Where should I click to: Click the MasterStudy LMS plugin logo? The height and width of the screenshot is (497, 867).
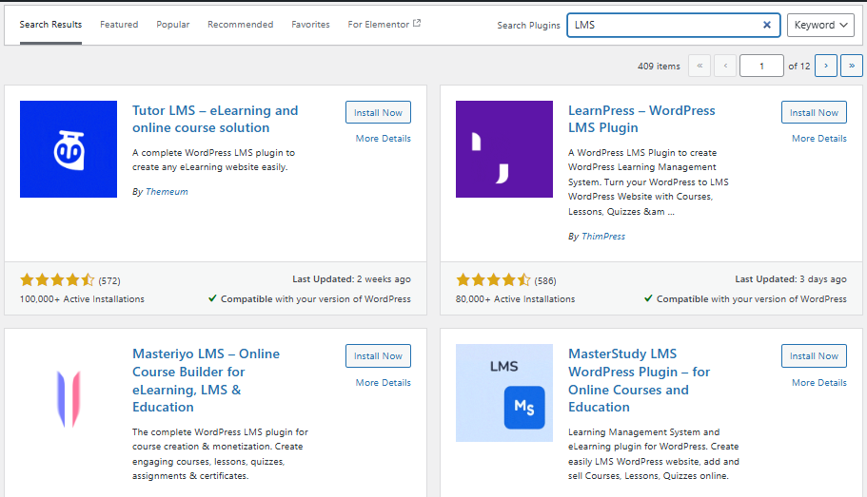(504, 392)
